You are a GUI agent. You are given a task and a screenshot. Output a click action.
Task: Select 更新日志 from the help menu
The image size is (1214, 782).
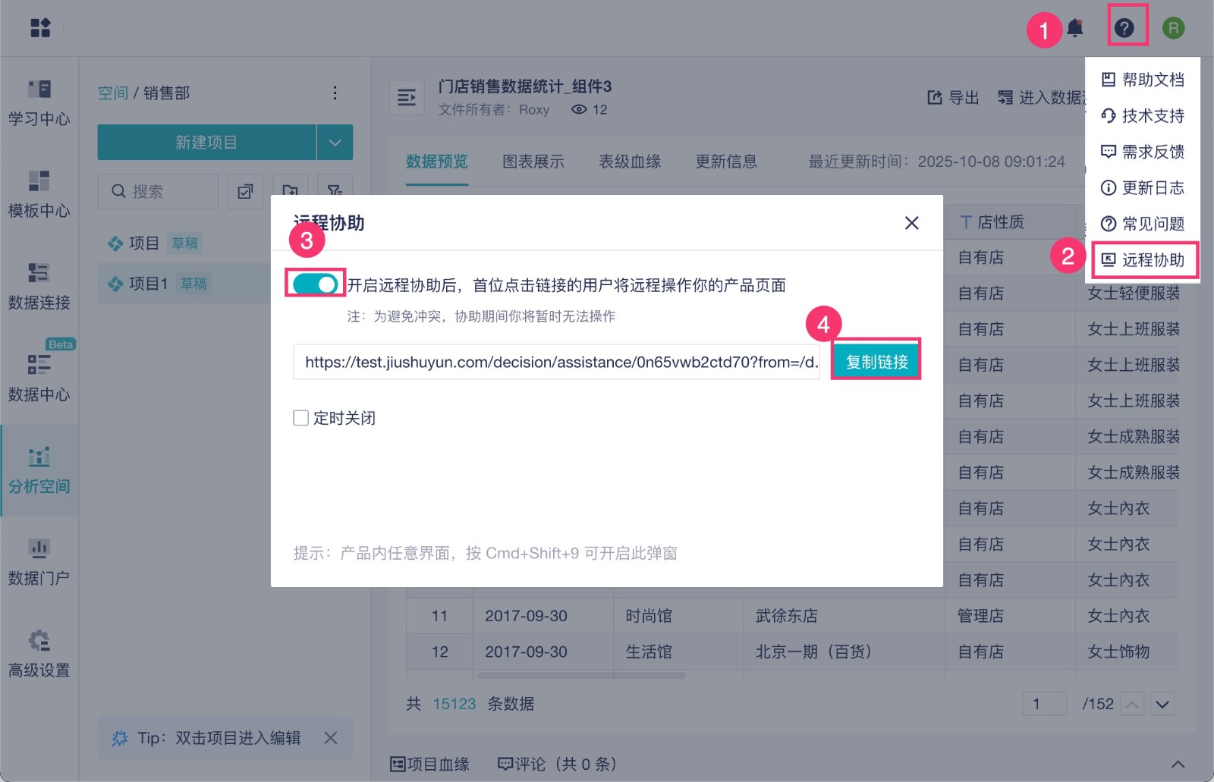pos(1143,187)
